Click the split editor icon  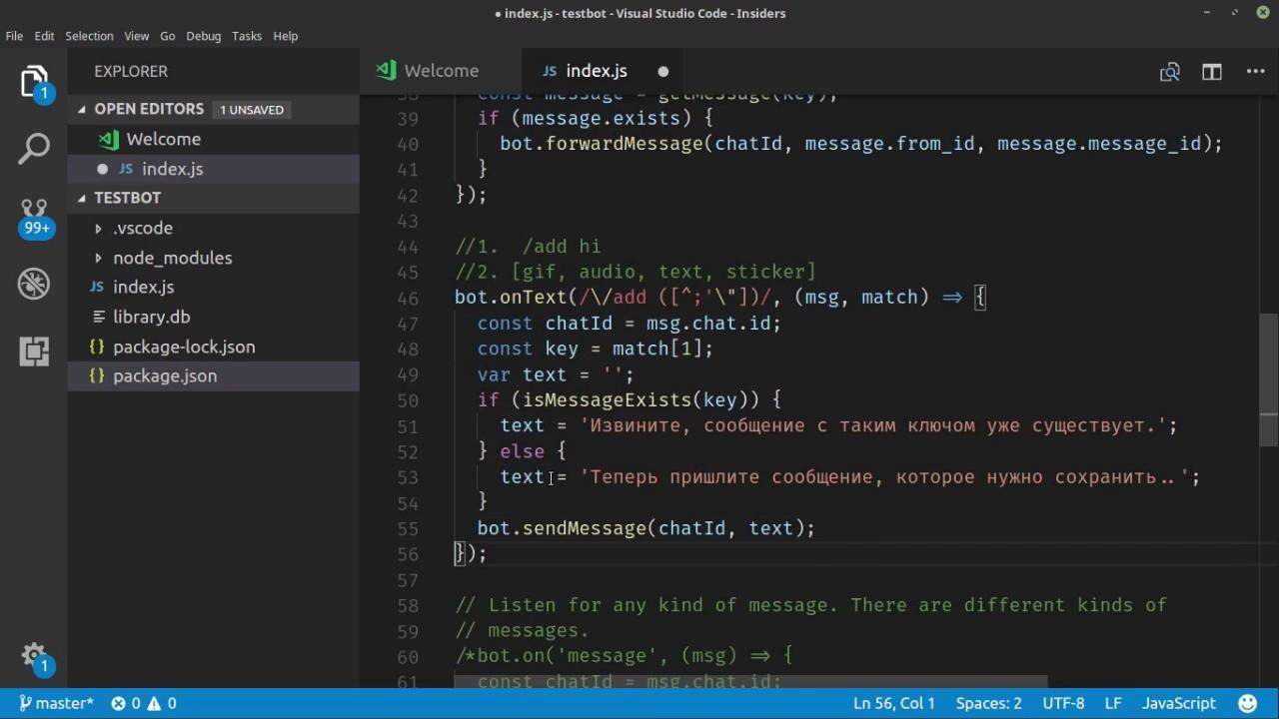(x=1212, y=72)
